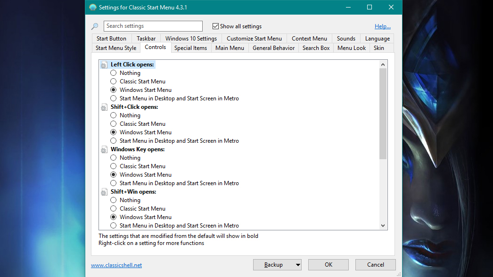Viewport: 493px width, 277px height.
Task: Click the magnifier search icon
Action: pyautogui.click(x=95, y=26)
